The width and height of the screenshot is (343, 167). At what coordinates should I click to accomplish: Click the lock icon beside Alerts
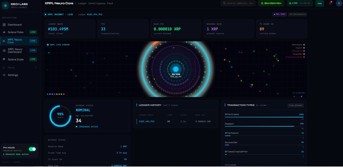36,68
